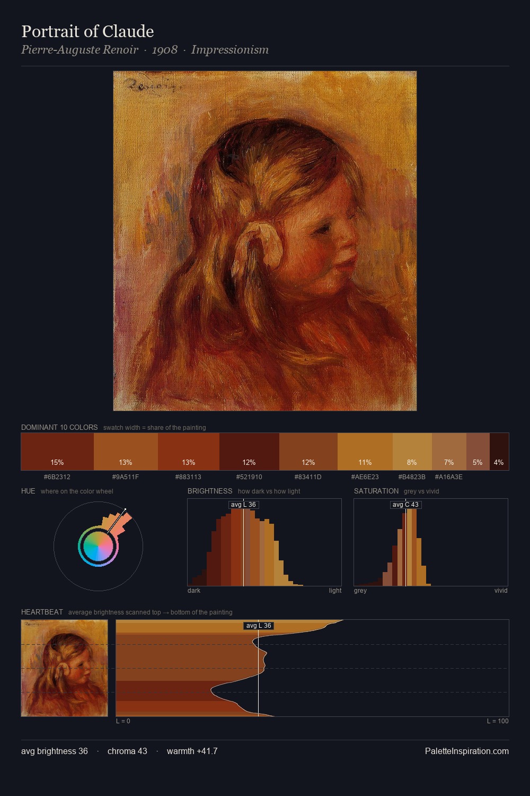This screenshot has height=796, width=530.
Task: Click the heartbeat brightness scan chart
Action: click(312, 668)
